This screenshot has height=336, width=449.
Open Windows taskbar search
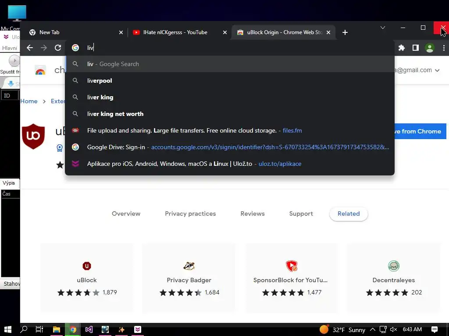tap(24, 329)
